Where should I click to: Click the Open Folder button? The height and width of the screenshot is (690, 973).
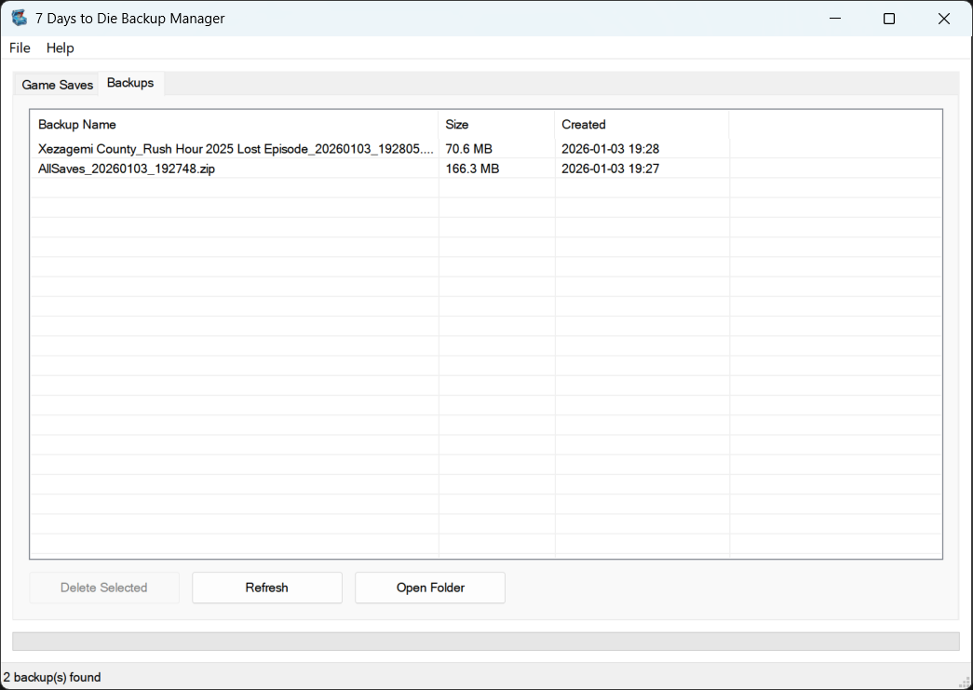430,588
